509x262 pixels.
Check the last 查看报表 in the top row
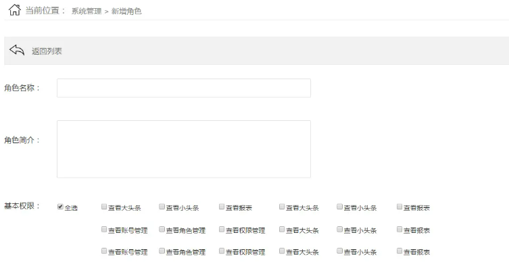coord(399,207)
